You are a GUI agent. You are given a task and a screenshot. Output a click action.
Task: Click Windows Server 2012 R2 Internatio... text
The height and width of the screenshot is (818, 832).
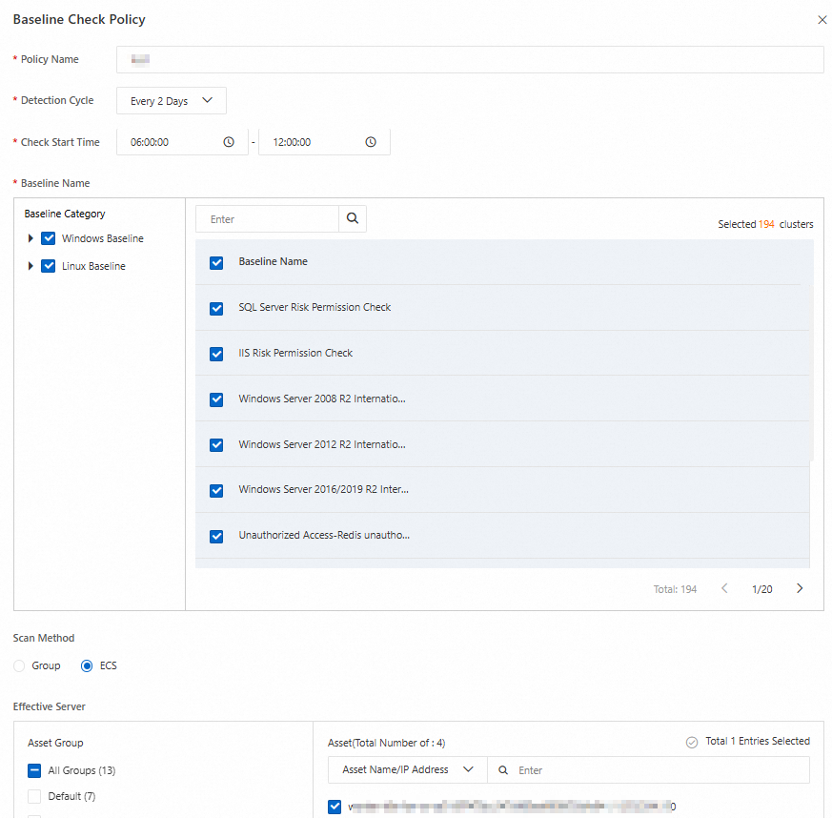322,444
